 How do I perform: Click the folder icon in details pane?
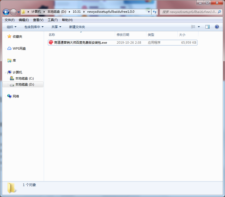pos(11,188)
